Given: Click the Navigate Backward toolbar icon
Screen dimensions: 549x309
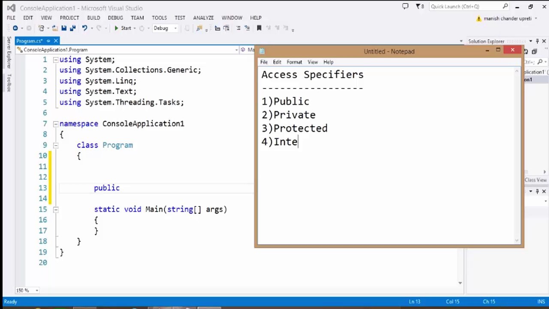Looking at the screenshot, I should (x=15, y=28).
